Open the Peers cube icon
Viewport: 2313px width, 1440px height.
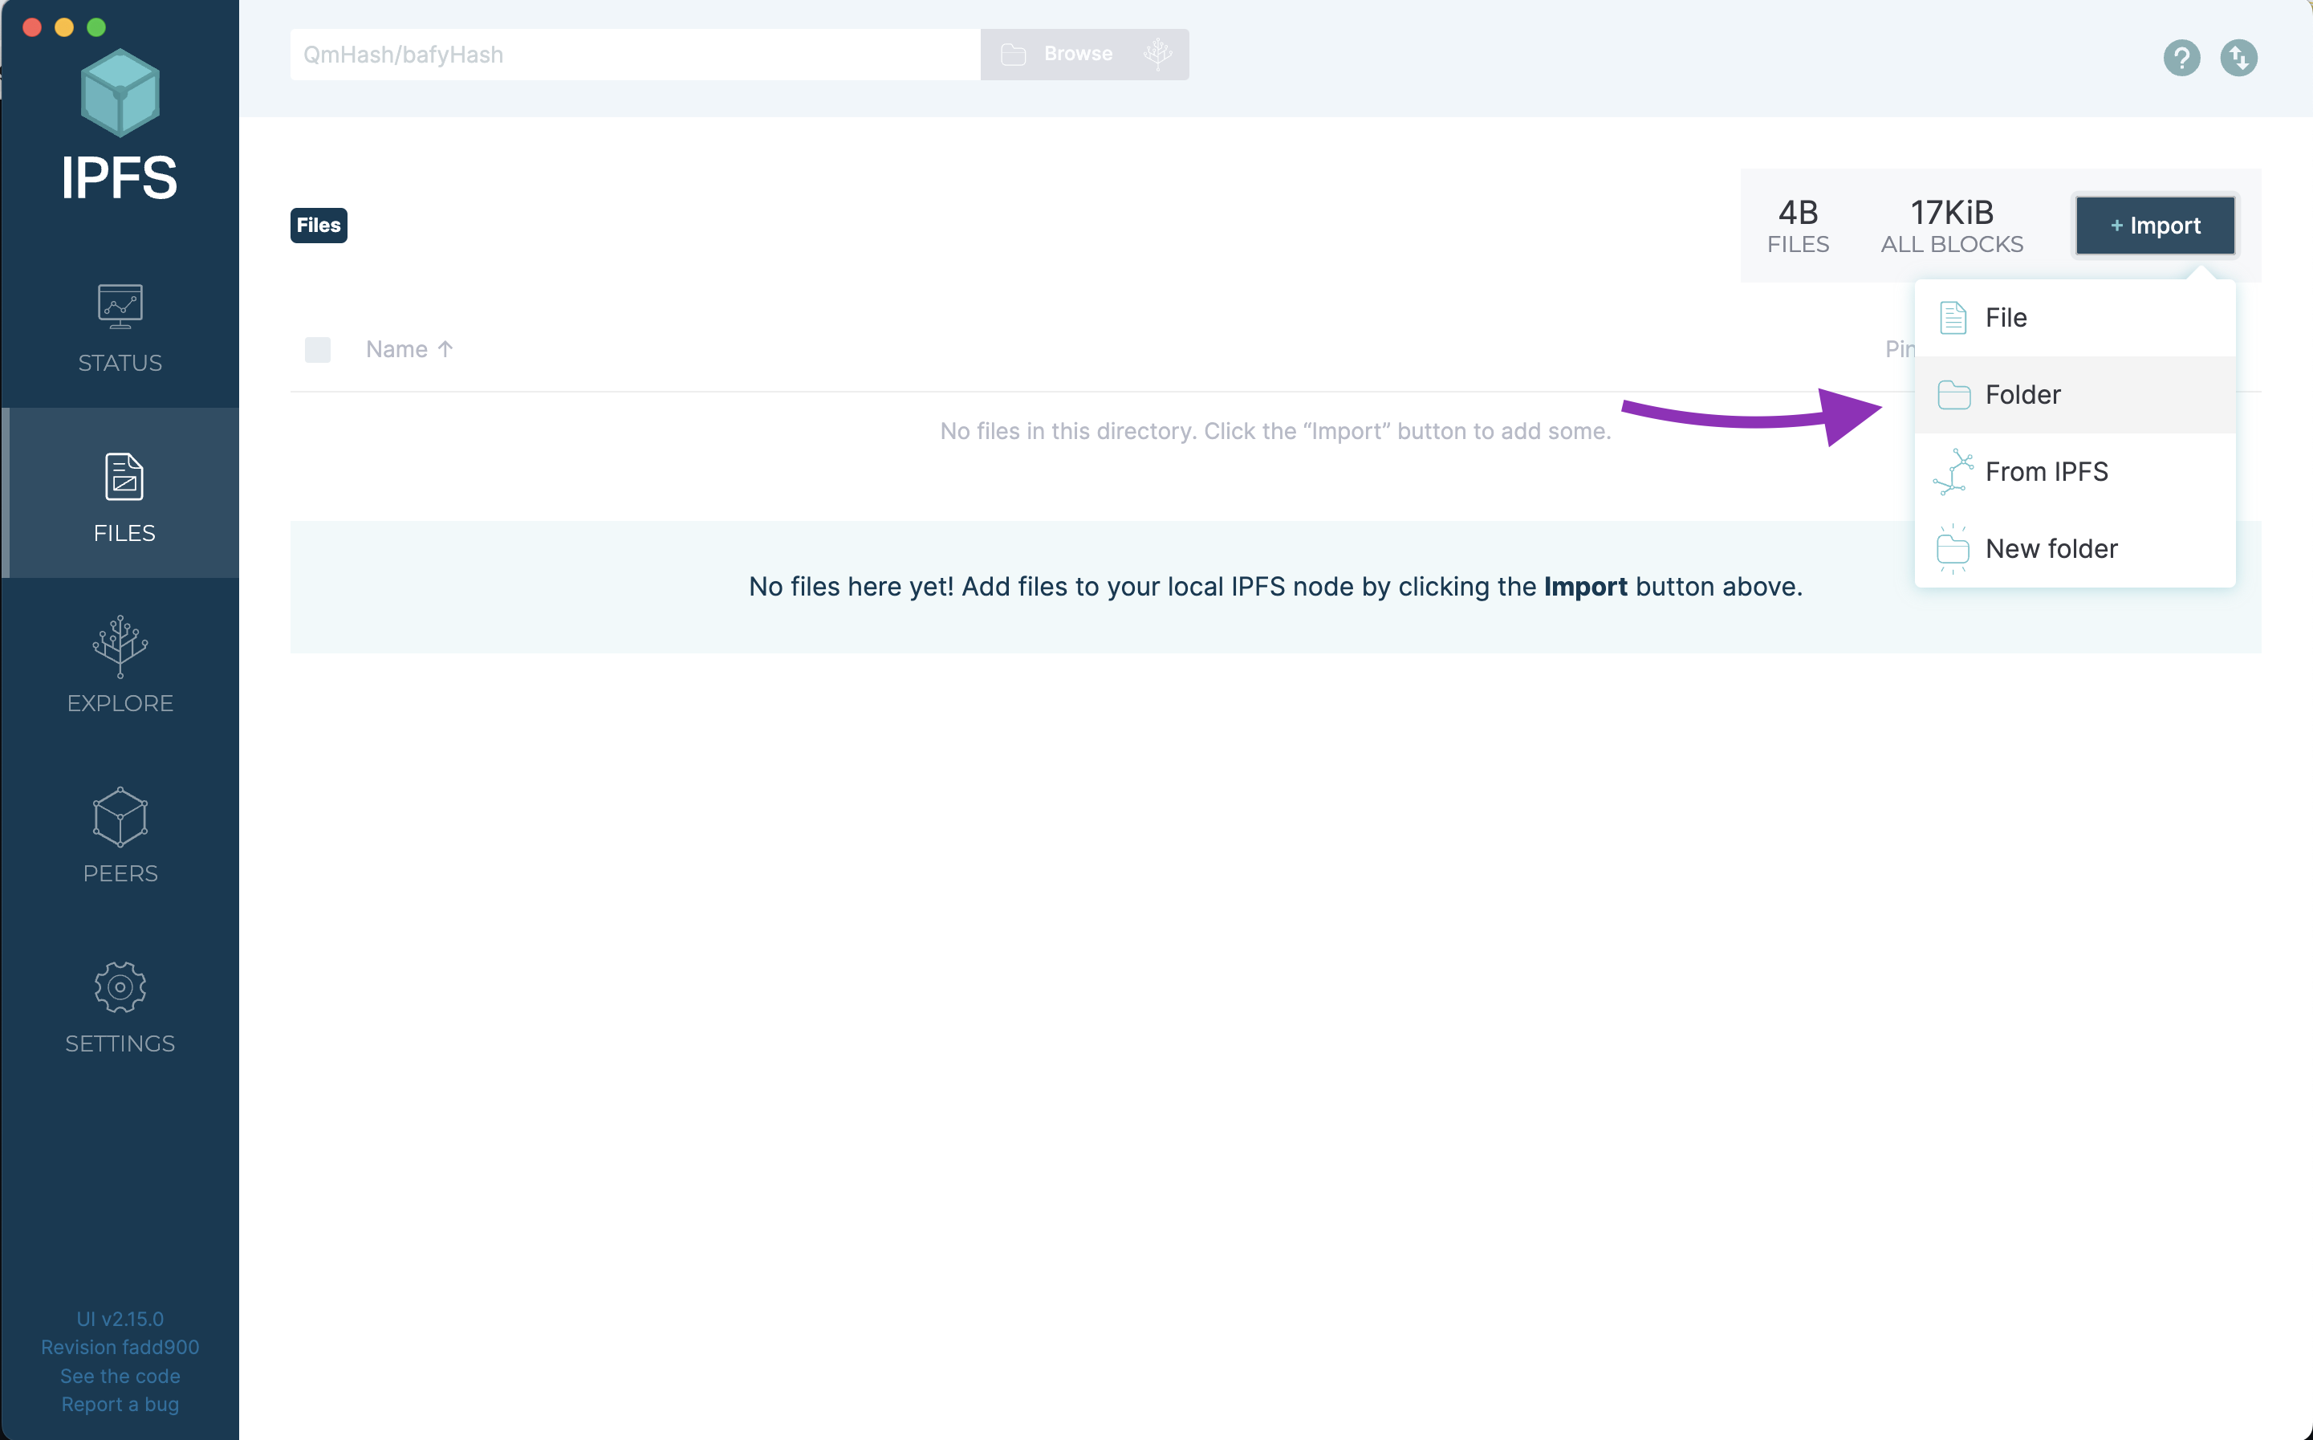click(x=120, y=817)
